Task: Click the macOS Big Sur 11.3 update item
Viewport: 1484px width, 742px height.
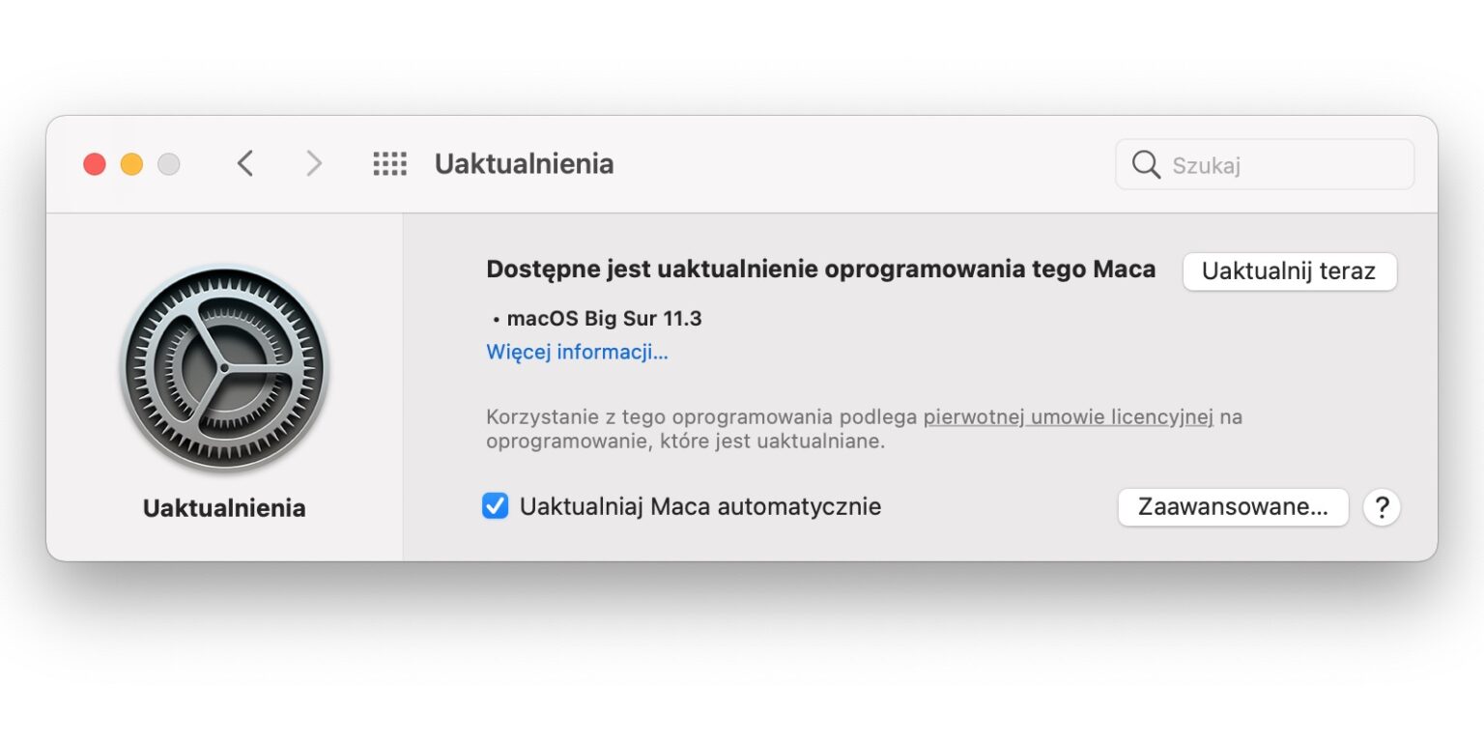Action: click(x=604, y=319)
